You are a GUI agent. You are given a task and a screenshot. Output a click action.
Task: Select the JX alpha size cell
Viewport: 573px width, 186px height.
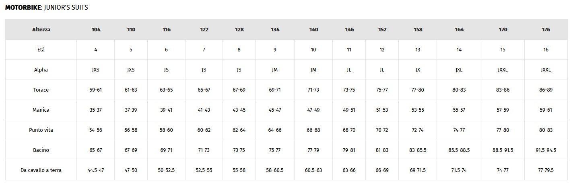tap(418, 70)
